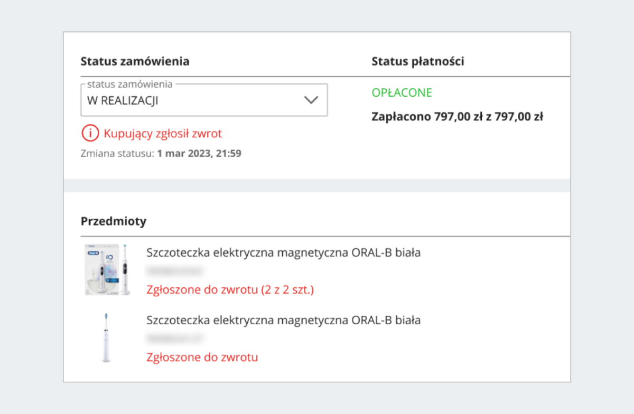Expand the order status chevron arrow

tap(311, 100)
